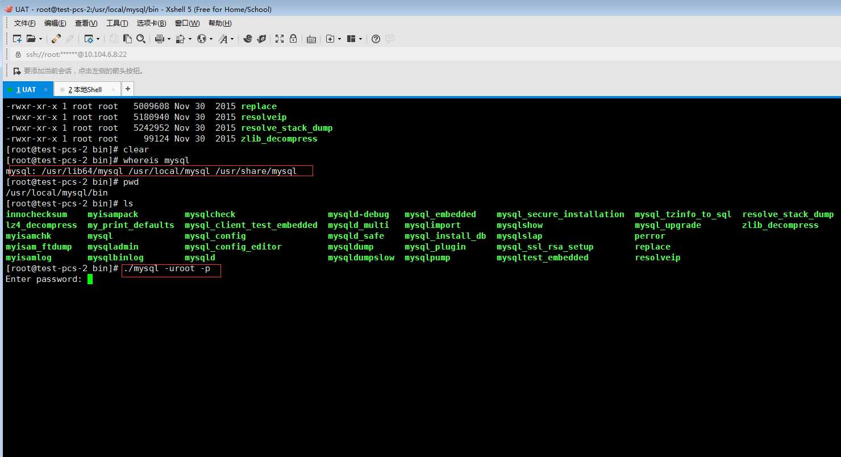Image resolution: width=841 pixels, height=457 pixels.
Task: Expand the pane layout dropdown arrow
Action: point(360,39)
